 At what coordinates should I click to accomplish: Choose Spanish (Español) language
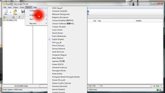(x=67, y=89)
